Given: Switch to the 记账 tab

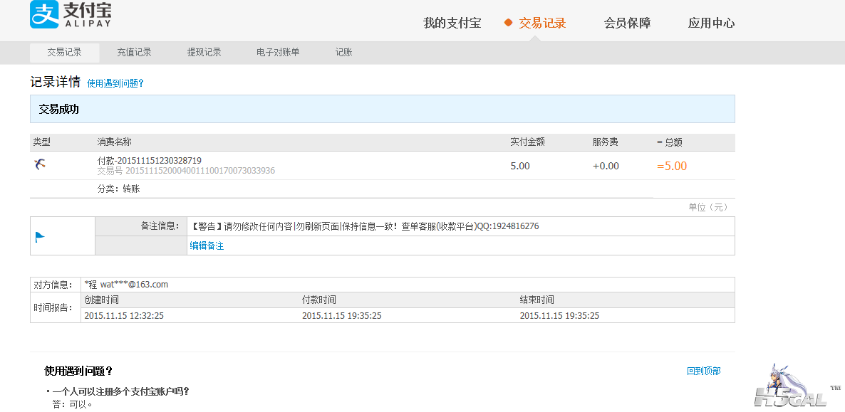Looking at the screenshot, I should coord(343,53).
